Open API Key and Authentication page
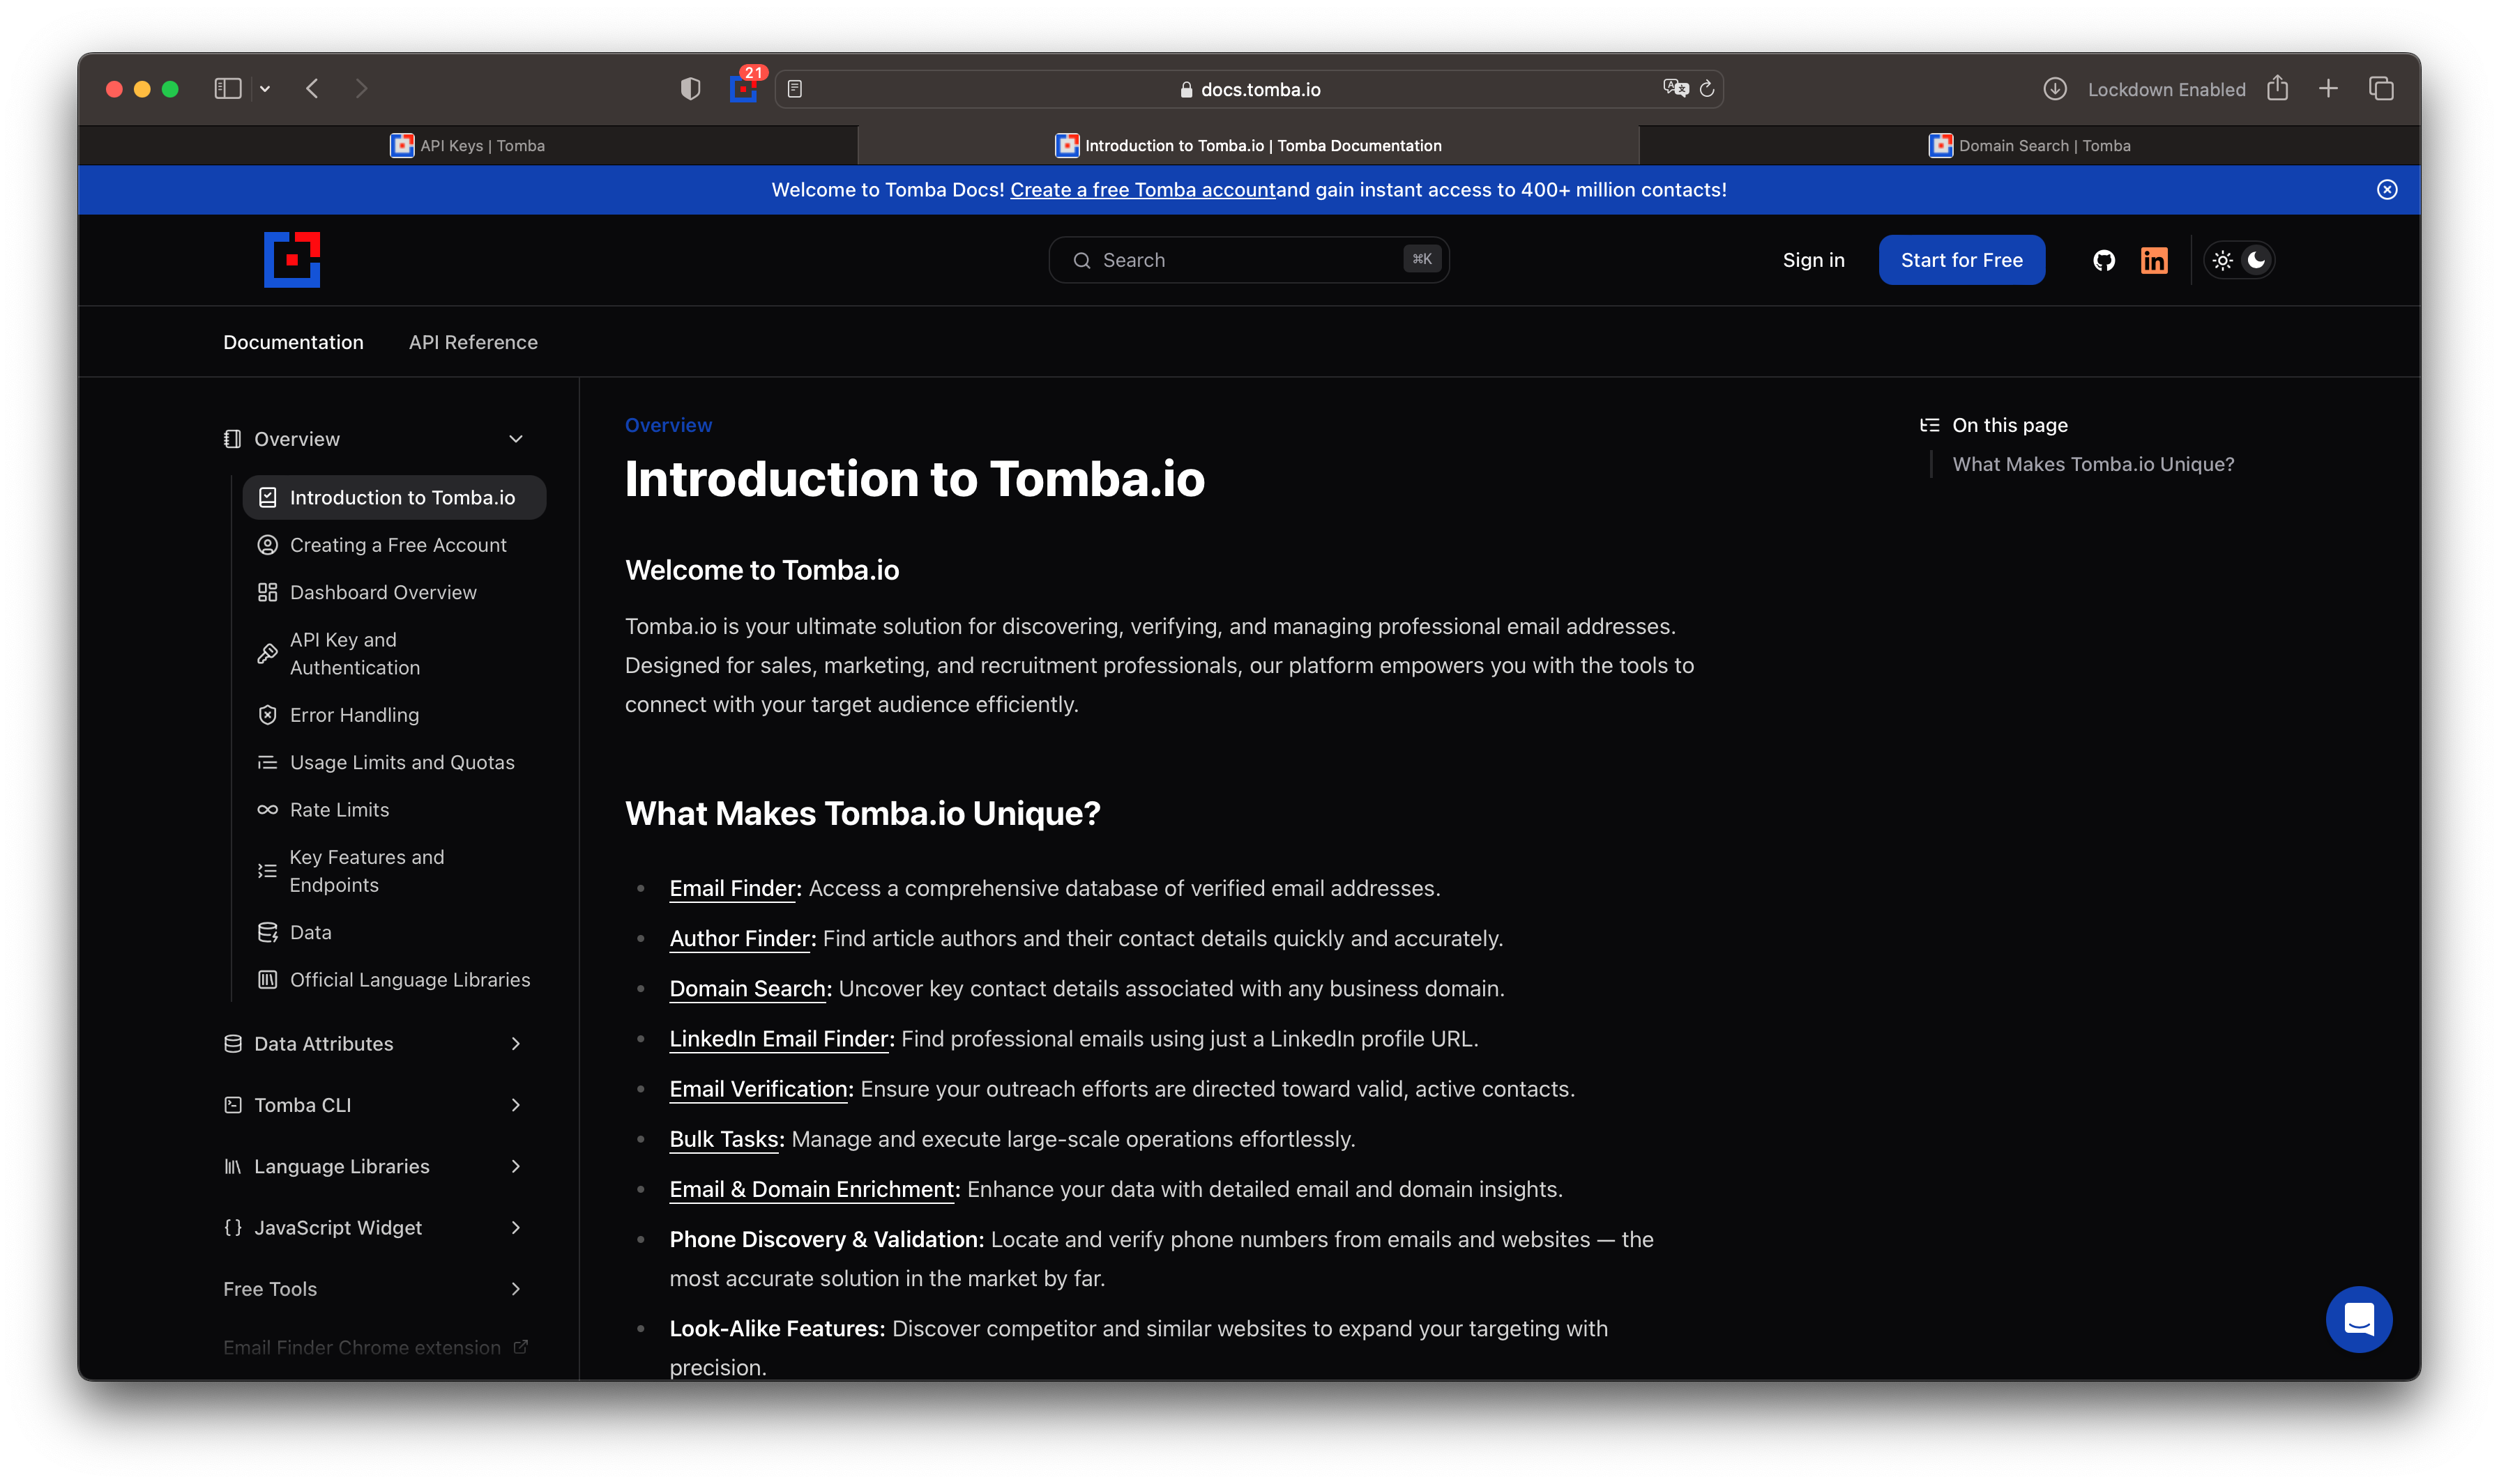This screenshot has height=1484, width=2499. tap(395, 654)
